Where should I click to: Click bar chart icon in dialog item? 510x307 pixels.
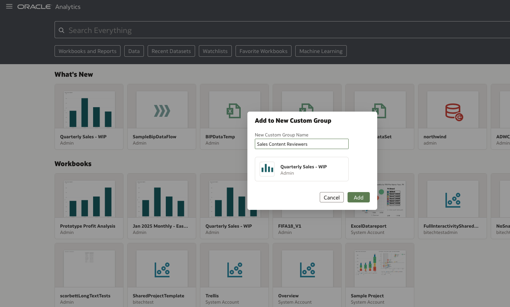click(267, 169)
